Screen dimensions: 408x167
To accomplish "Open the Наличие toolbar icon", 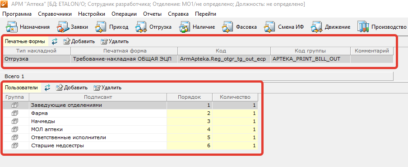I will pyautogui.click(x=184, y=27).
